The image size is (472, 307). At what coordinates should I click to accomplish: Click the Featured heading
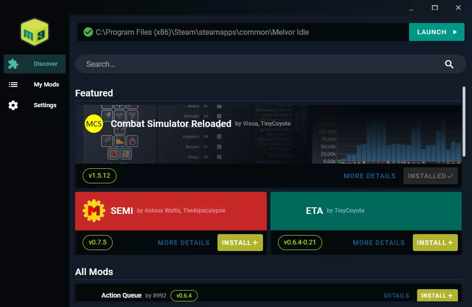94,93
